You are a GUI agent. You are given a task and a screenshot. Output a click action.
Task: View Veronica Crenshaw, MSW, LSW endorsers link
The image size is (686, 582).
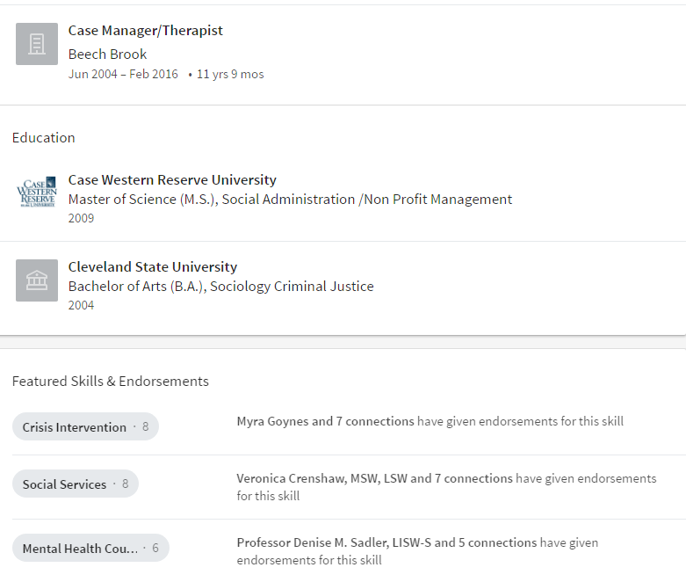click(x=374, y=478)
